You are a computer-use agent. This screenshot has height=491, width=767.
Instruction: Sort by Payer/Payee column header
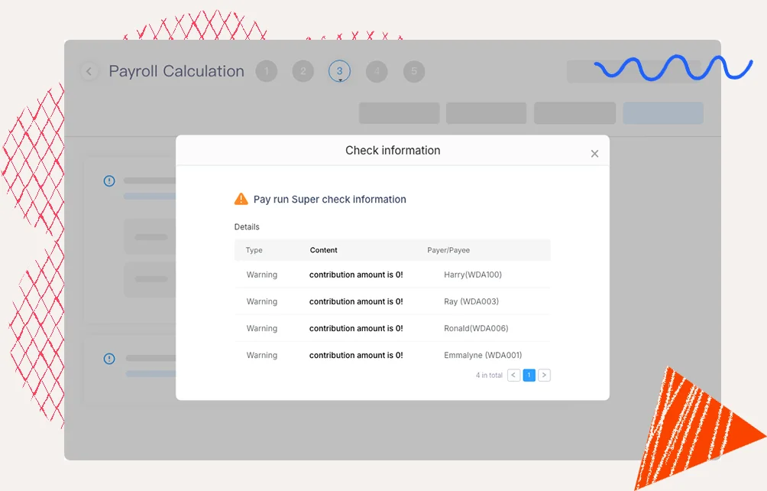[448, 250]
